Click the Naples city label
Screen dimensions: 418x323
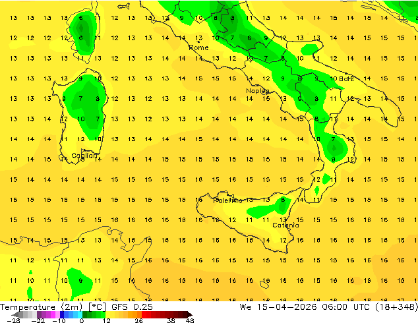[x=258, y=91]
